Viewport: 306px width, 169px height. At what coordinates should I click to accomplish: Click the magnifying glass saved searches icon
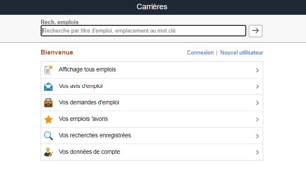pyautogui.click(x=48, y=136)
